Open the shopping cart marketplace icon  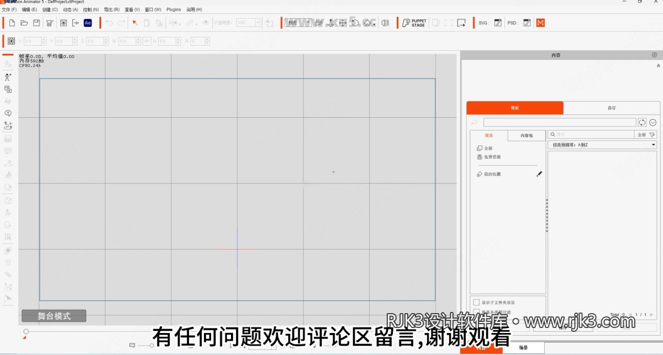point(50,23)
